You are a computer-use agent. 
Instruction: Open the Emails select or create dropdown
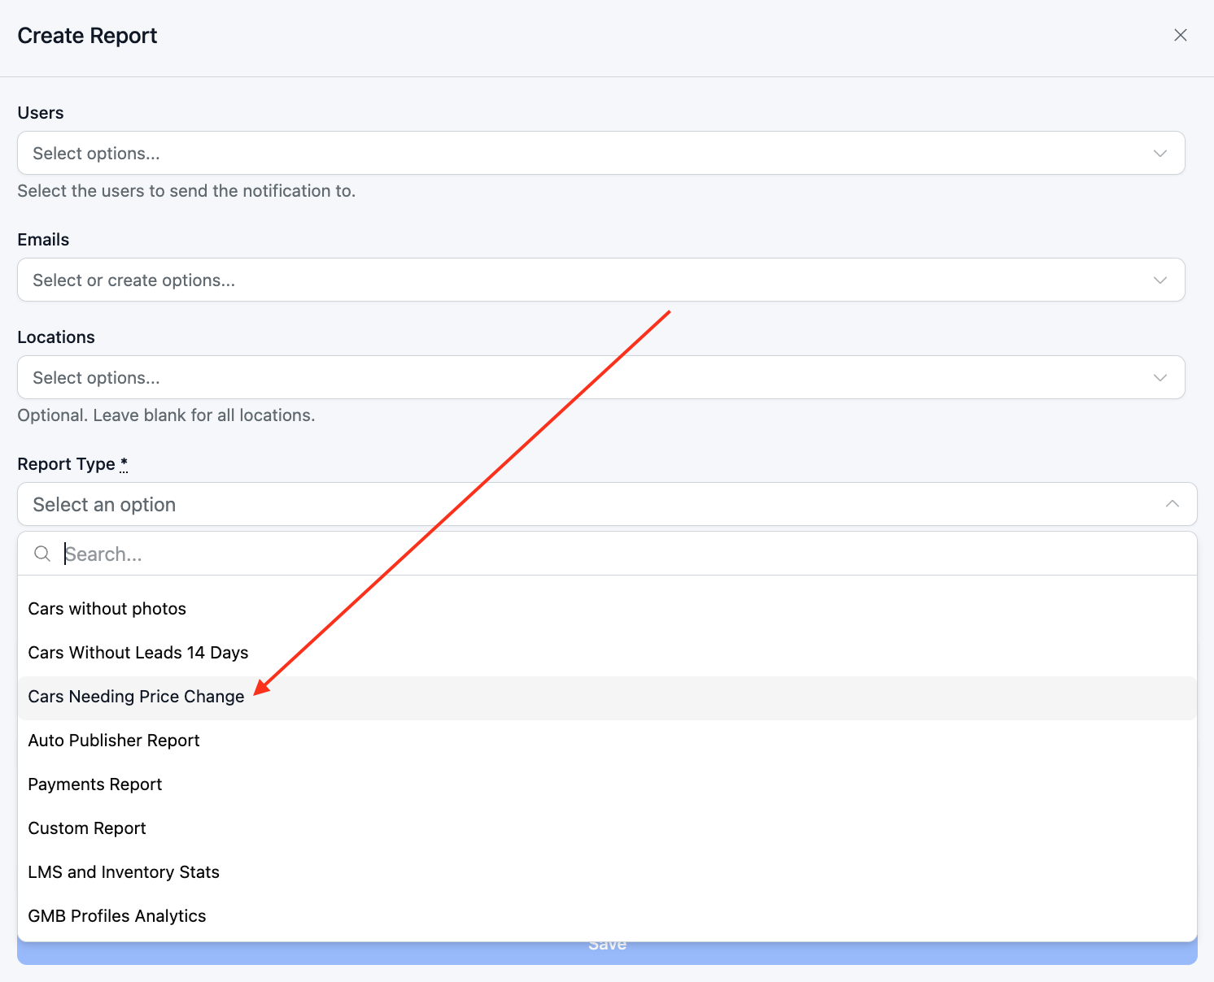click(x=601, y=280)
